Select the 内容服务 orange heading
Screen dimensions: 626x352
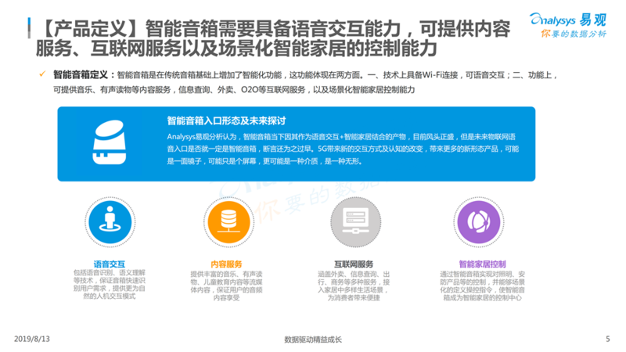click(x=227, y=264)
